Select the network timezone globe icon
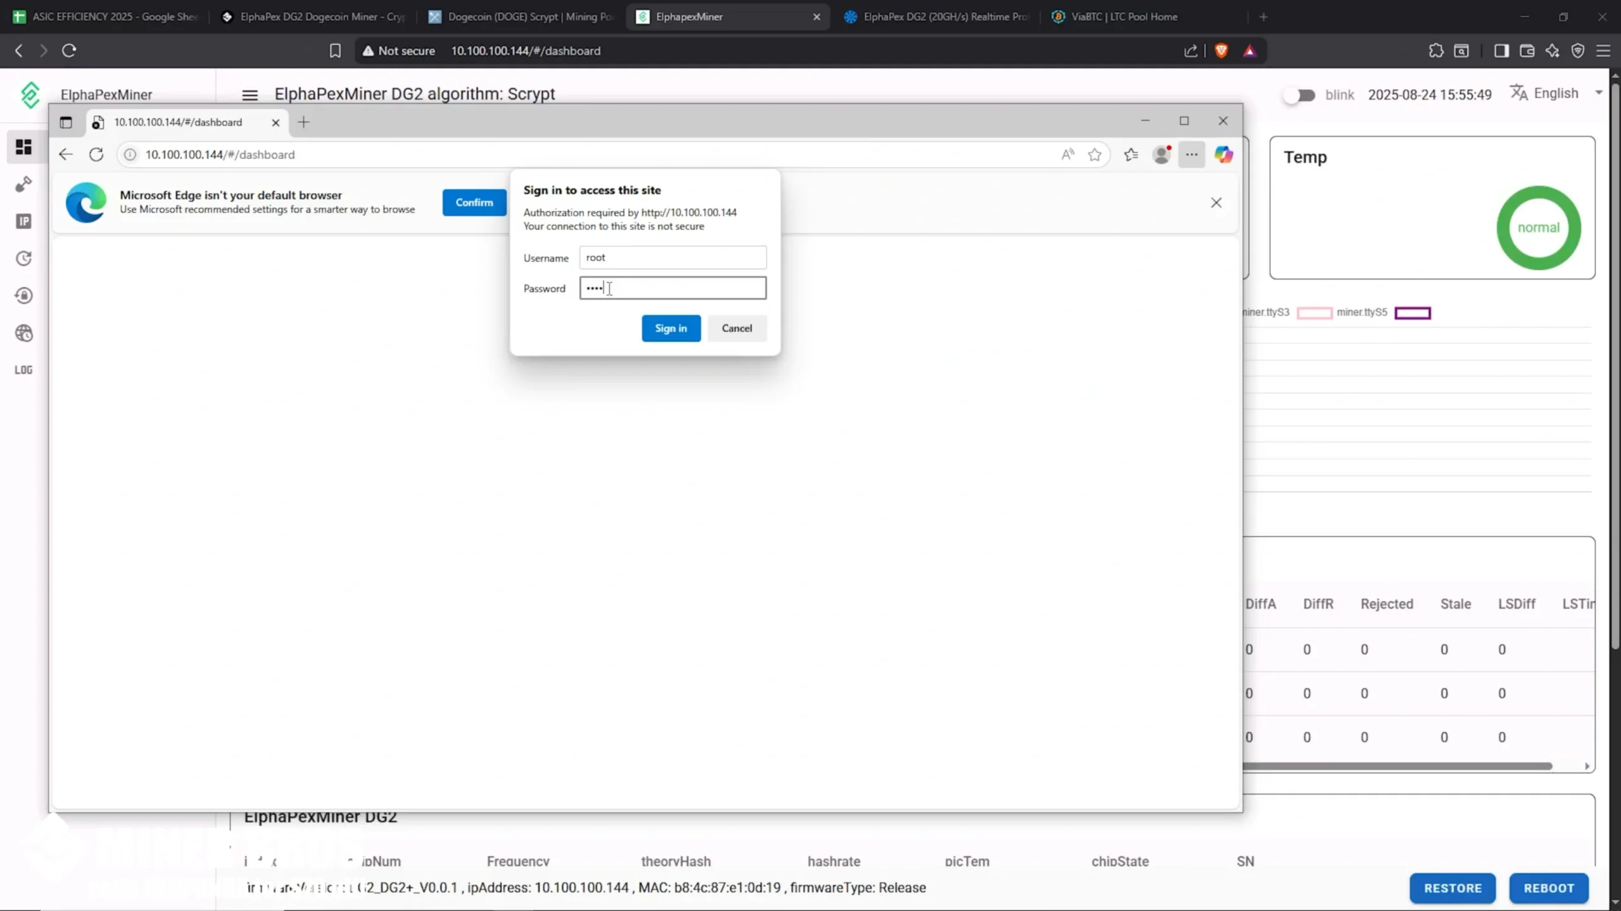This screenshot has width=1621, height=911. coord(23,333)
